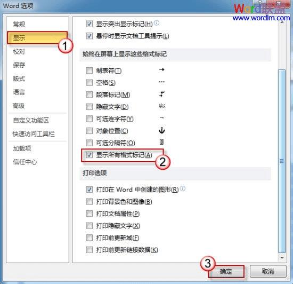
Task: Switch to 自定义功能区 category
Action: [x=31, y=120]
